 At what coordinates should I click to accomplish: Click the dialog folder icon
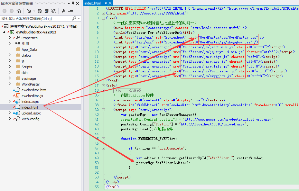18,55
